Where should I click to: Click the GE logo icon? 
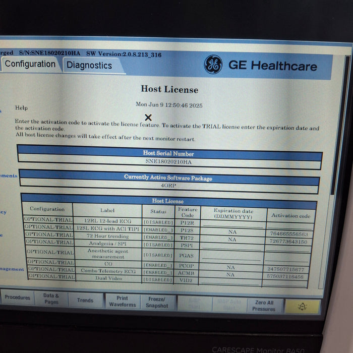coord(213,64)
